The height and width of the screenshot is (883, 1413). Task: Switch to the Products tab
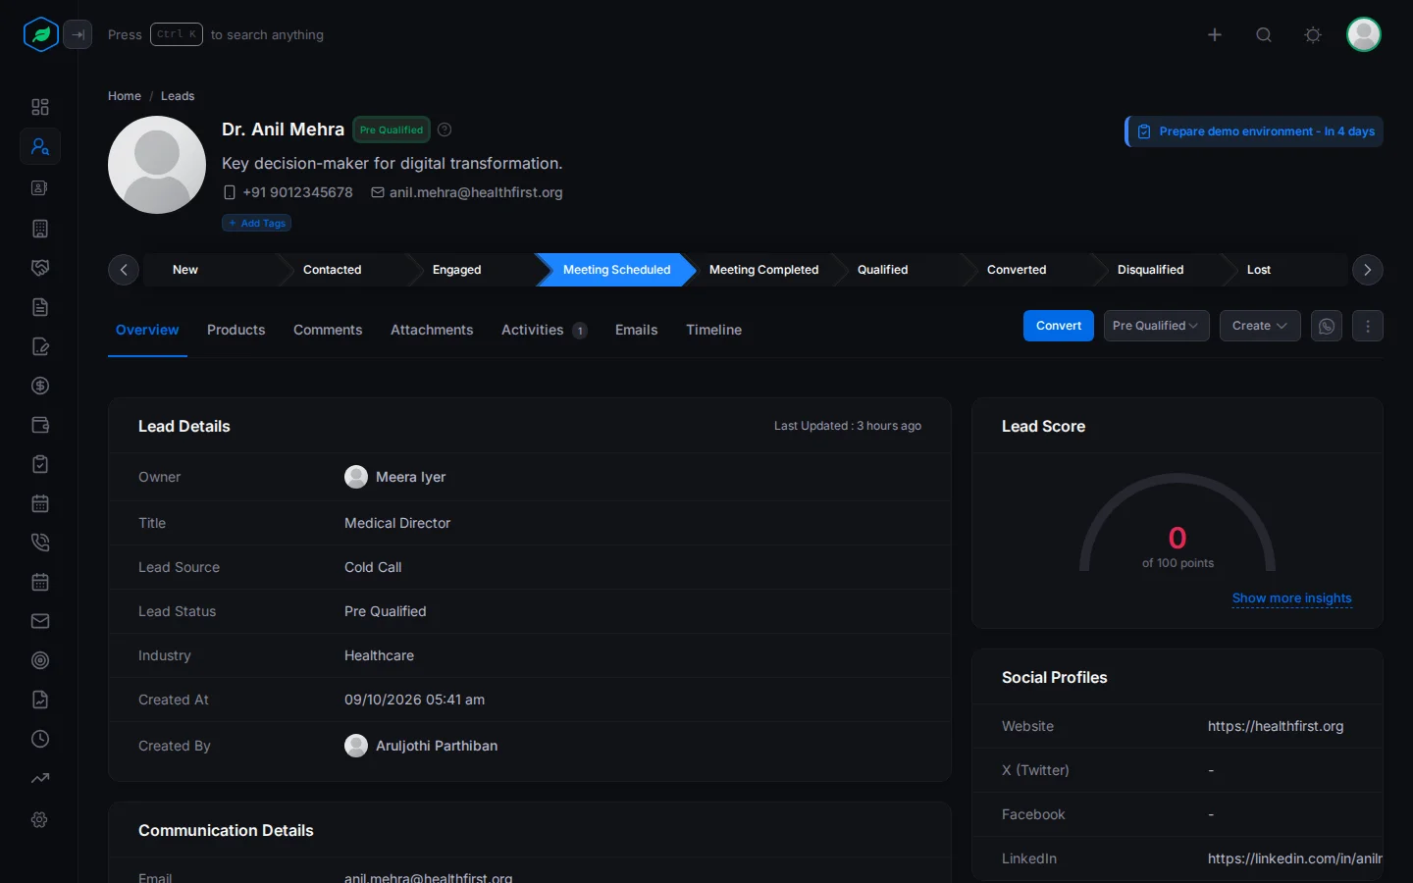pos(236,330)
